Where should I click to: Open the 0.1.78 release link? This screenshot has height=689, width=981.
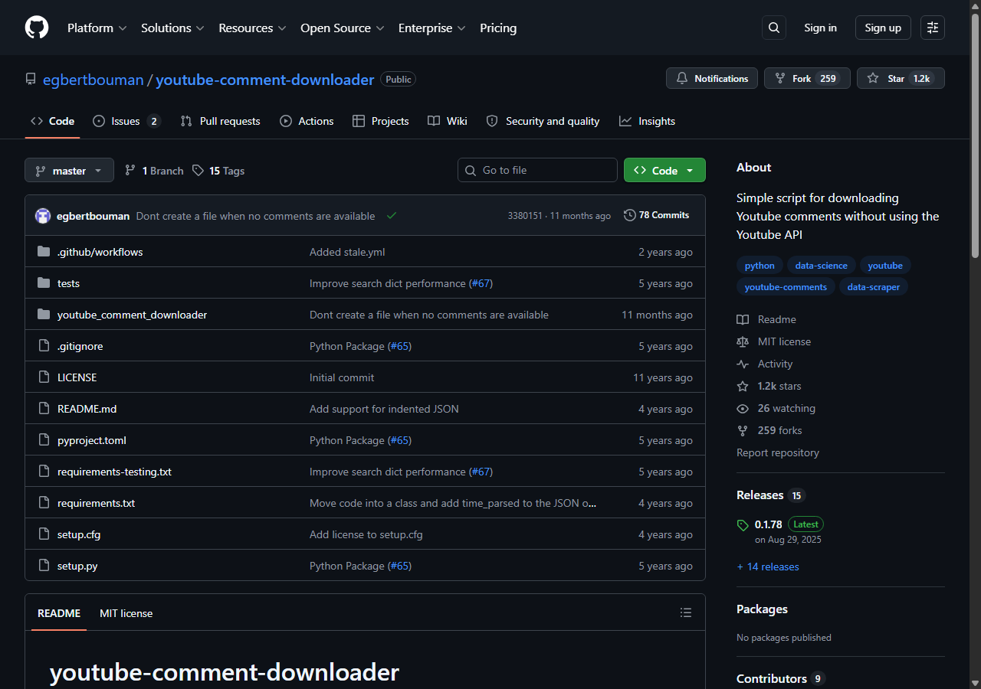[769, 524]
